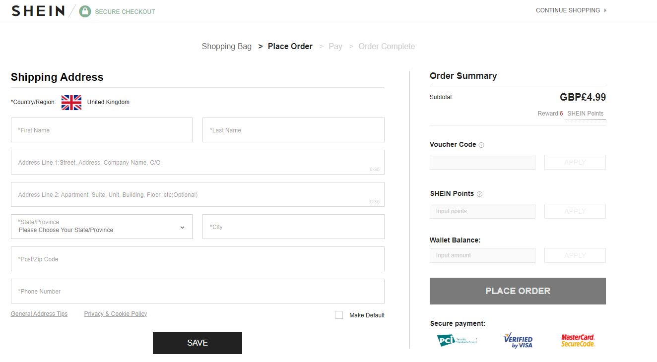Click the Voucher Code input box
This screenshot has width=657, height=362.
point(482,162)
